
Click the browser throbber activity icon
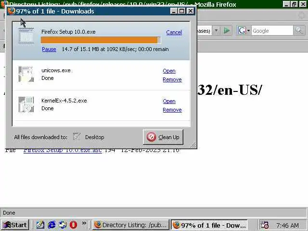tap(302, 15)
